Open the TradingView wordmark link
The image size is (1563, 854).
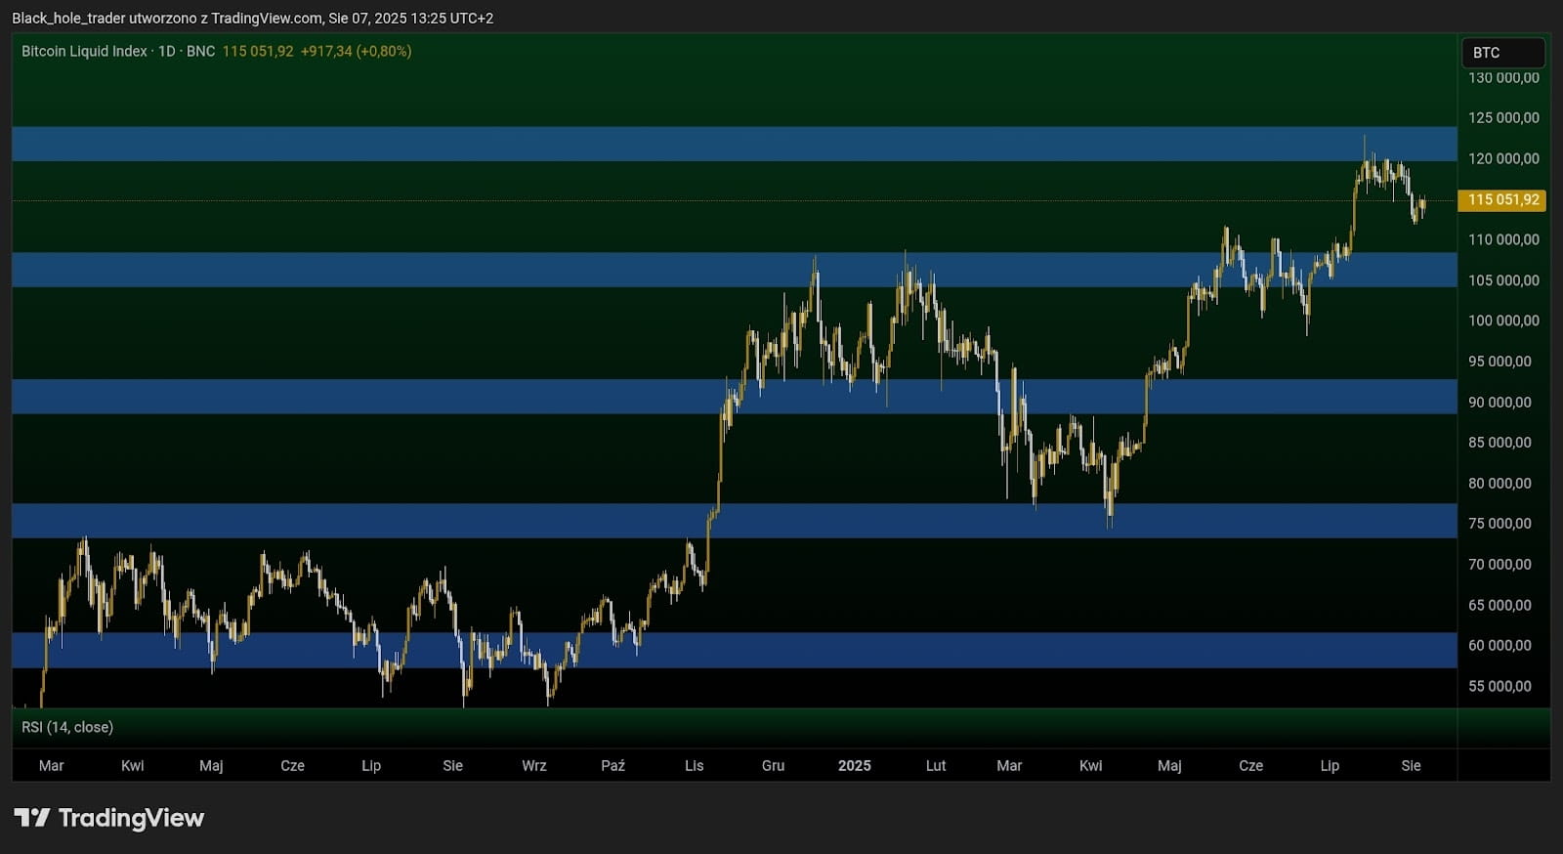click(x=131, y=817)
